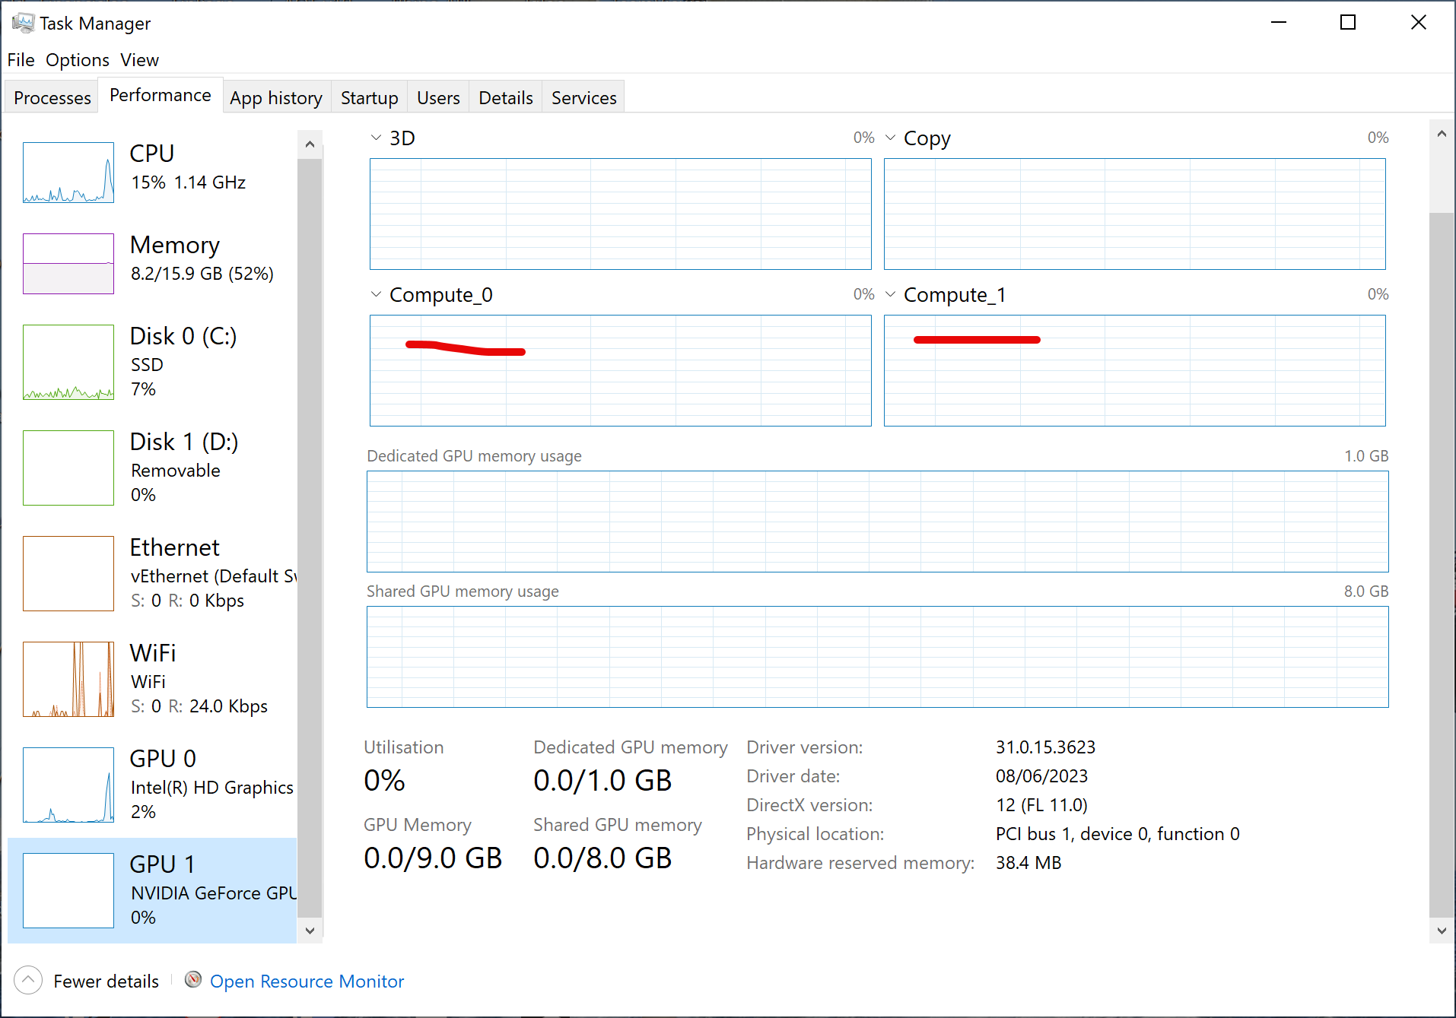Open the Compute_0 engine dropdown chevron

tap(376, 294)
